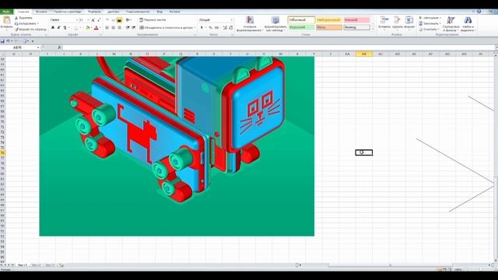
Task: Click the Insert Function fx button
Action: click(x=59, y=47)
